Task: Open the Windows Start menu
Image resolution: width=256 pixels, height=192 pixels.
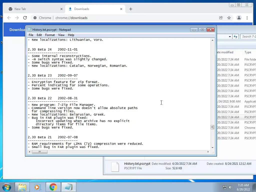Action: (x=7, y=187)
